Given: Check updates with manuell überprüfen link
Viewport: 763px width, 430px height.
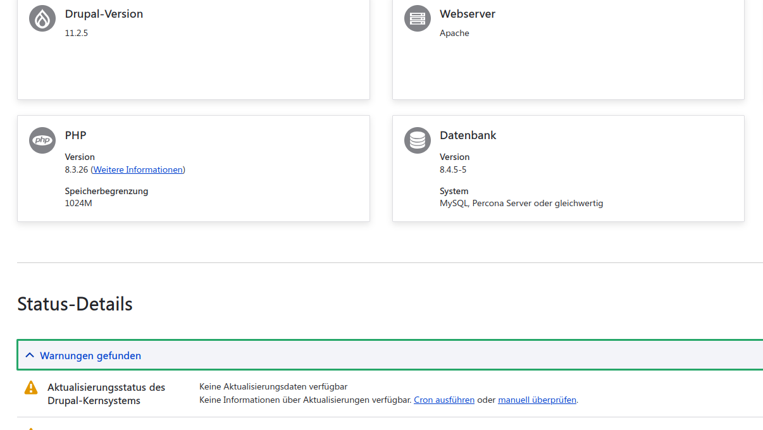Looking at the screenshot, I should click(537, 400).
